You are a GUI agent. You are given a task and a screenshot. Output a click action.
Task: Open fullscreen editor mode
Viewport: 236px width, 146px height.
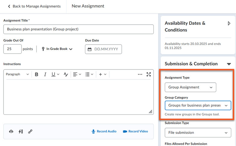coord(149,74)
